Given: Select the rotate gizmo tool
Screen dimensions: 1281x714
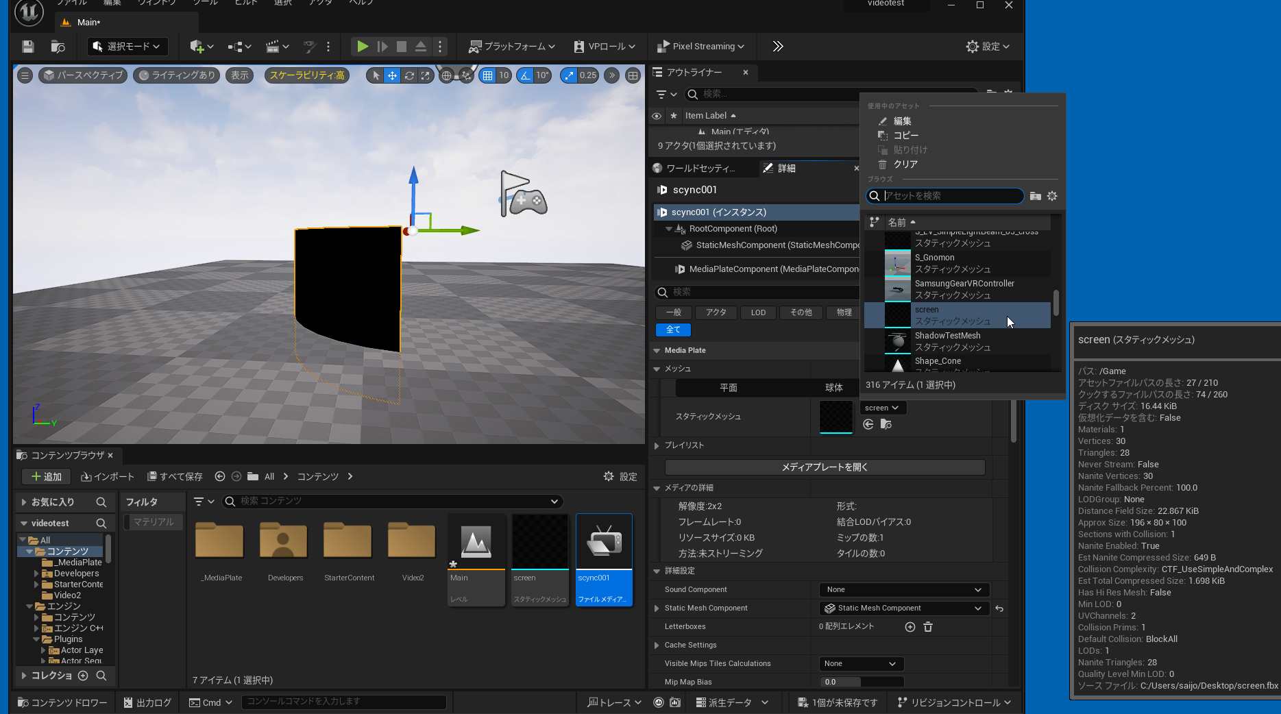Looking at the screenshot, I should pyautogui.click(x=409, y=75).
